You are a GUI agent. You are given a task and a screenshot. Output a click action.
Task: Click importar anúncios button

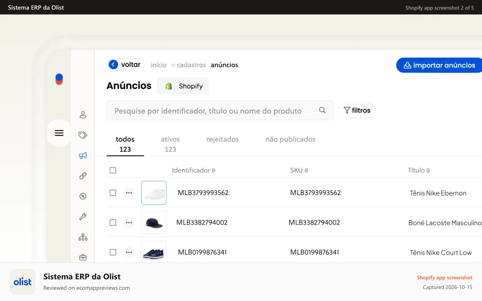click(439, 65)
